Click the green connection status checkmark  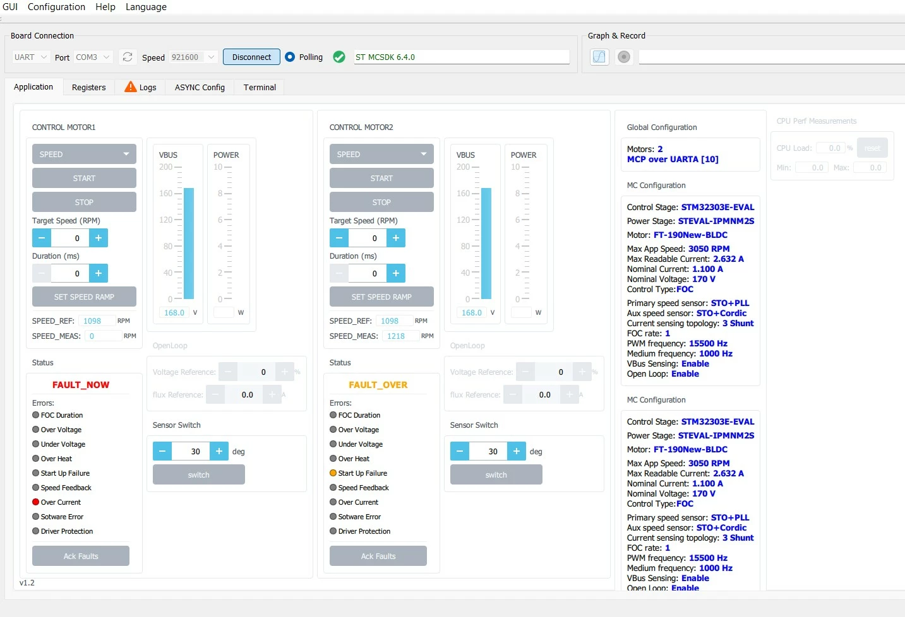point(339,57)
